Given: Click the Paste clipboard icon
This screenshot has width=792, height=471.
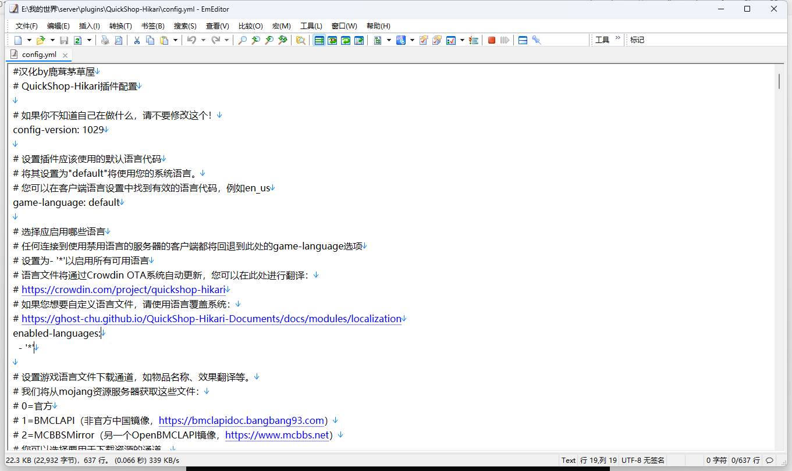Looking at the screenshot, I should click(x=164, y=40).
